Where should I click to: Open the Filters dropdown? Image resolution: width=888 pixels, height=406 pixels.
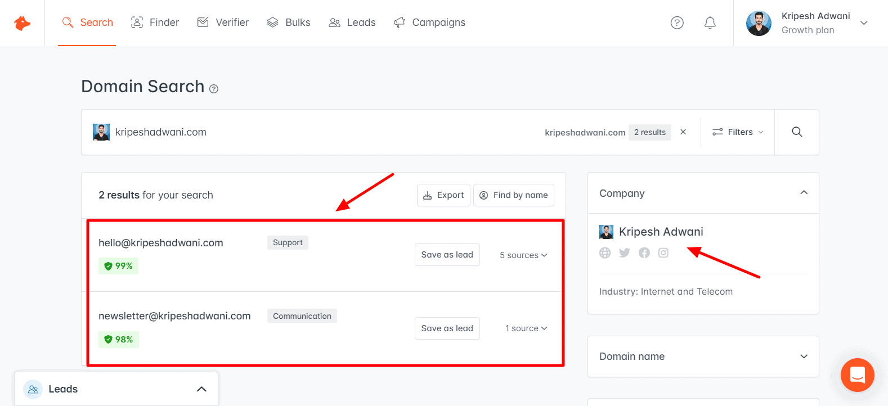(x=738, y=132)
